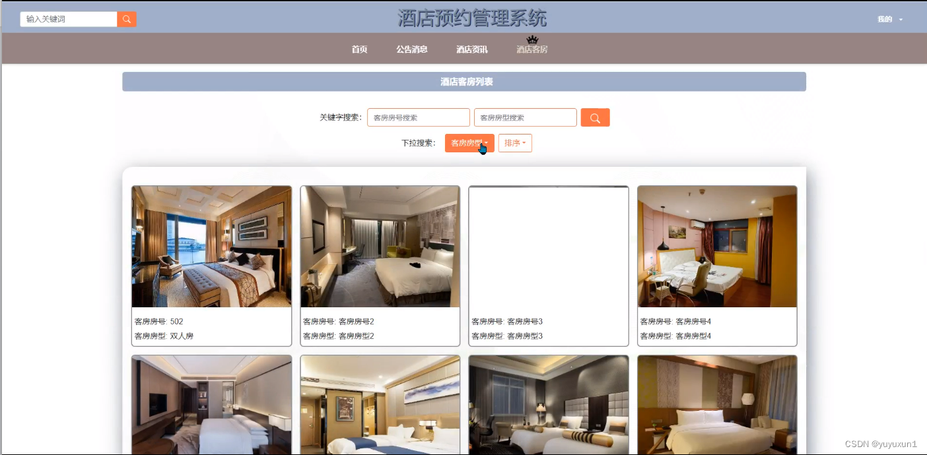Viewport: 927px width, 455px height.
Task: Click the text 客房房型: 客房房型3
Action: point(507,336)
